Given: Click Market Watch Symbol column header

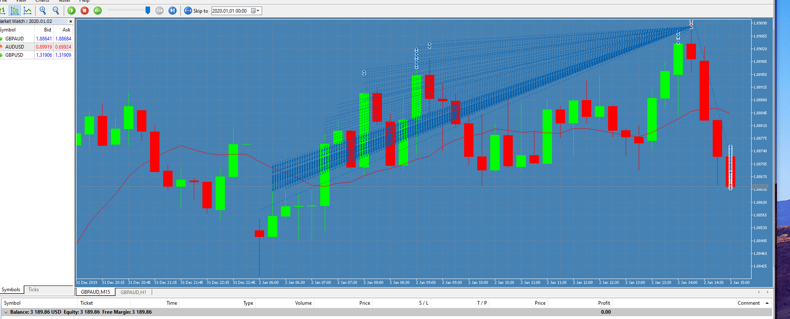Looking at the screenshot, I should [17, 30].
